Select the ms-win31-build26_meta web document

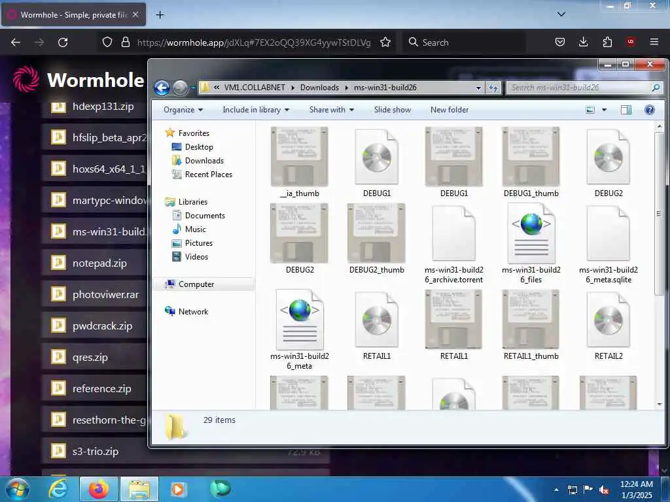coord(300,330)
